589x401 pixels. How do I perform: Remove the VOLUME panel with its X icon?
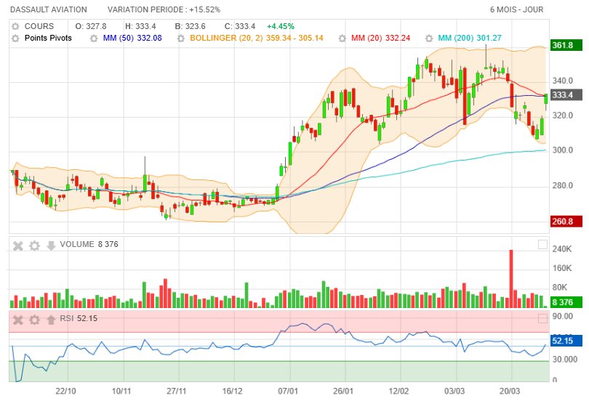click(18, 246)
